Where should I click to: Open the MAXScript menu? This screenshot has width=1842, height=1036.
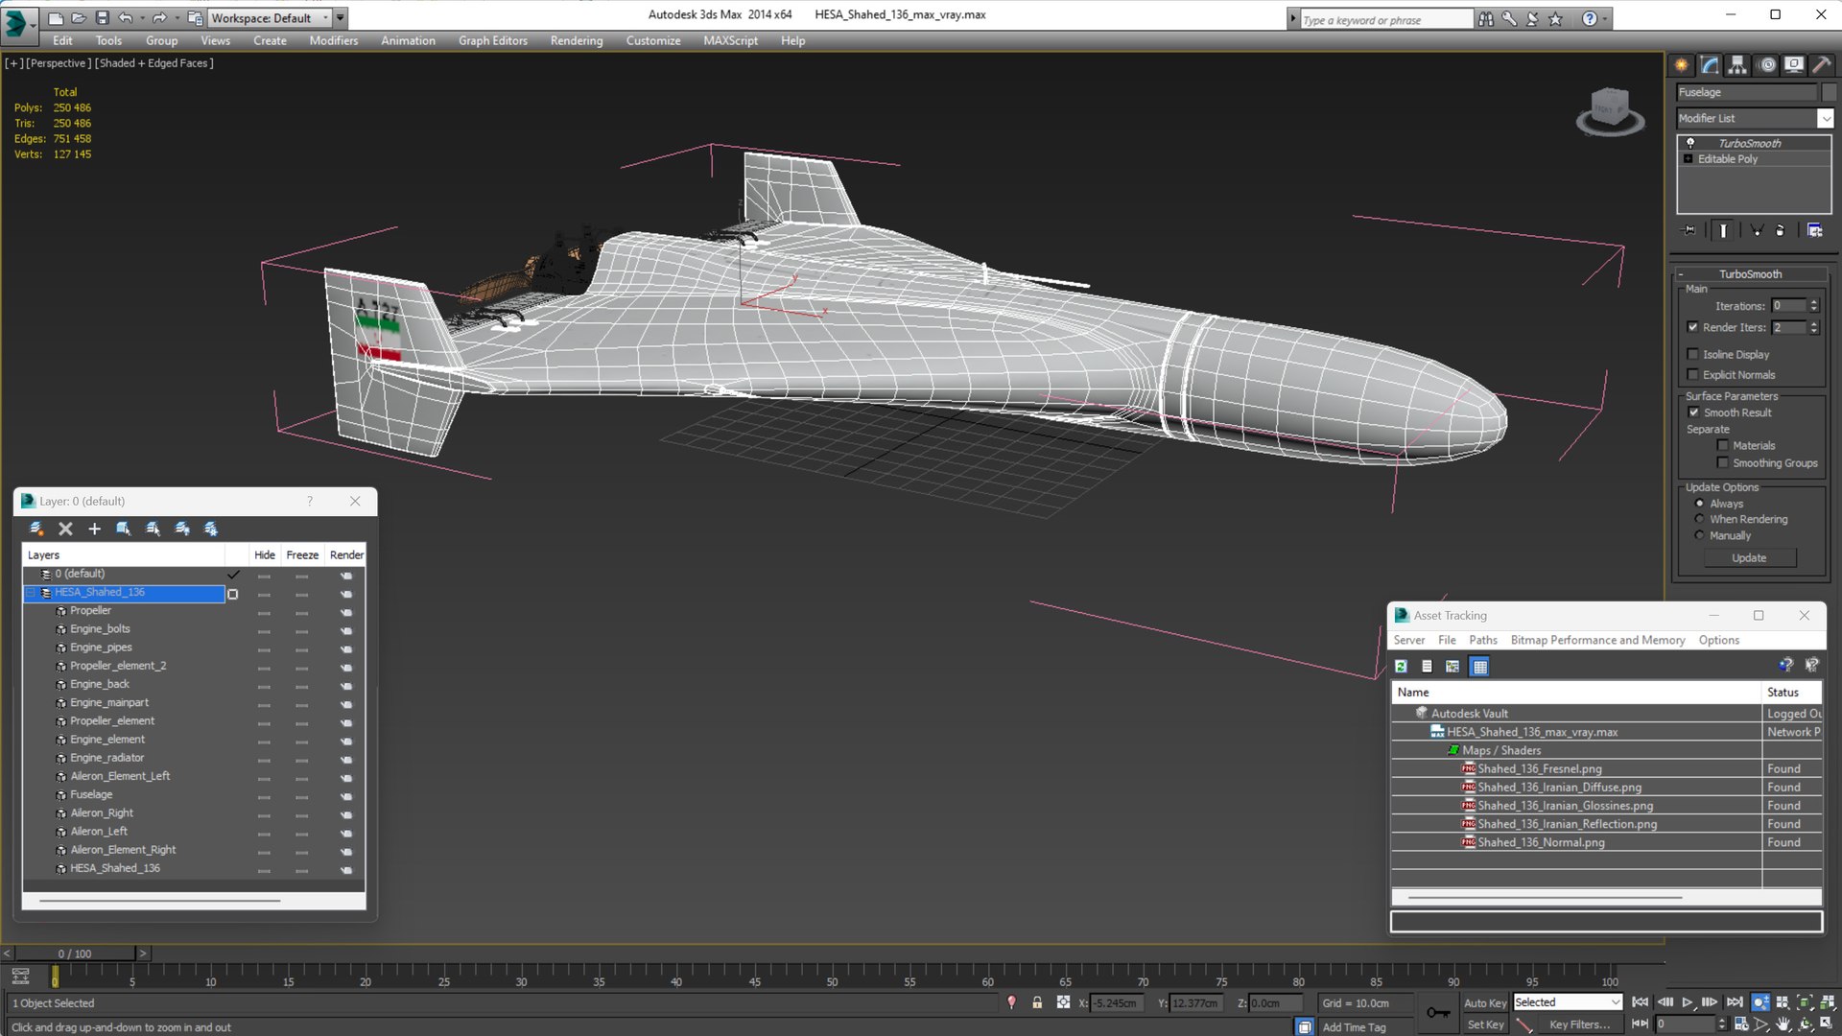(730, 40)
